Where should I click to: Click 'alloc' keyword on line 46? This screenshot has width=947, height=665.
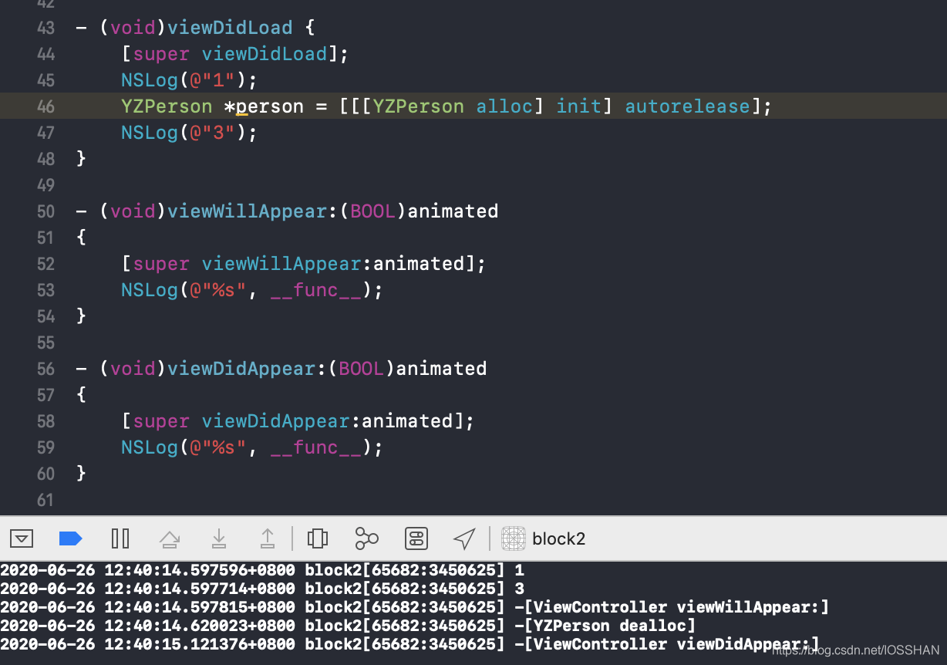504,106
